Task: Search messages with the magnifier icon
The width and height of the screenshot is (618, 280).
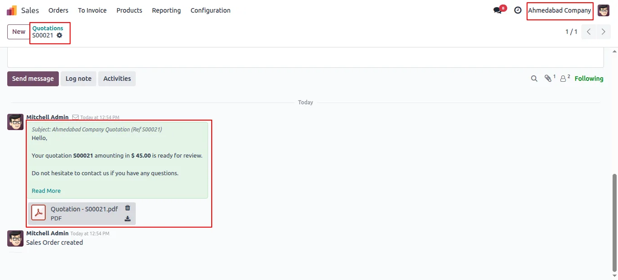Action: click(x=534, y=79)
